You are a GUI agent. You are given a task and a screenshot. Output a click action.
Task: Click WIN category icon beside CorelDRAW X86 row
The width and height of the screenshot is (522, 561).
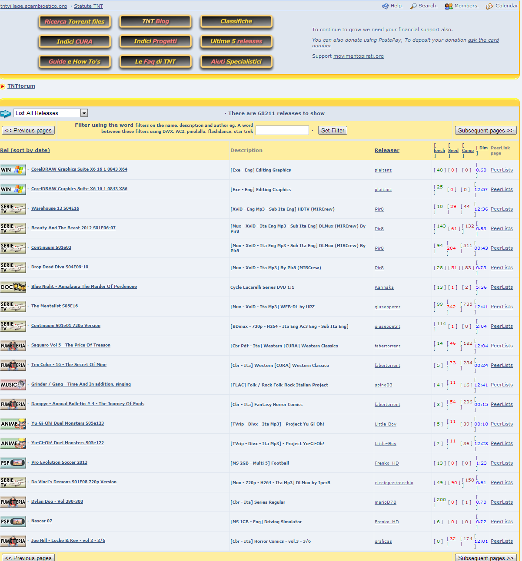tap(13, 189)
